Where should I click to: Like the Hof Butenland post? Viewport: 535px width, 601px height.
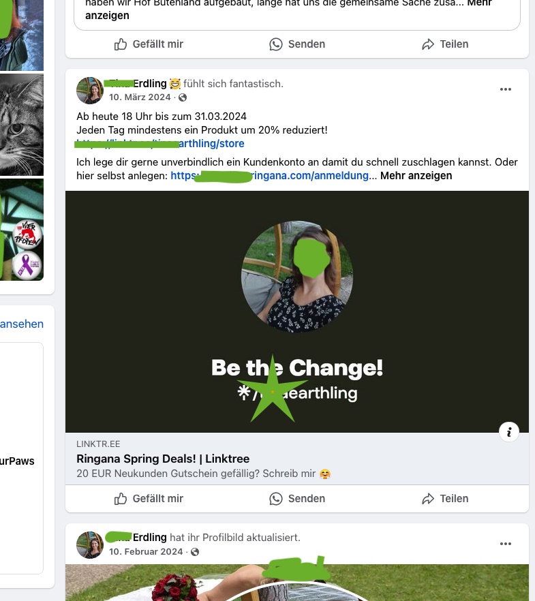[149, 44]
